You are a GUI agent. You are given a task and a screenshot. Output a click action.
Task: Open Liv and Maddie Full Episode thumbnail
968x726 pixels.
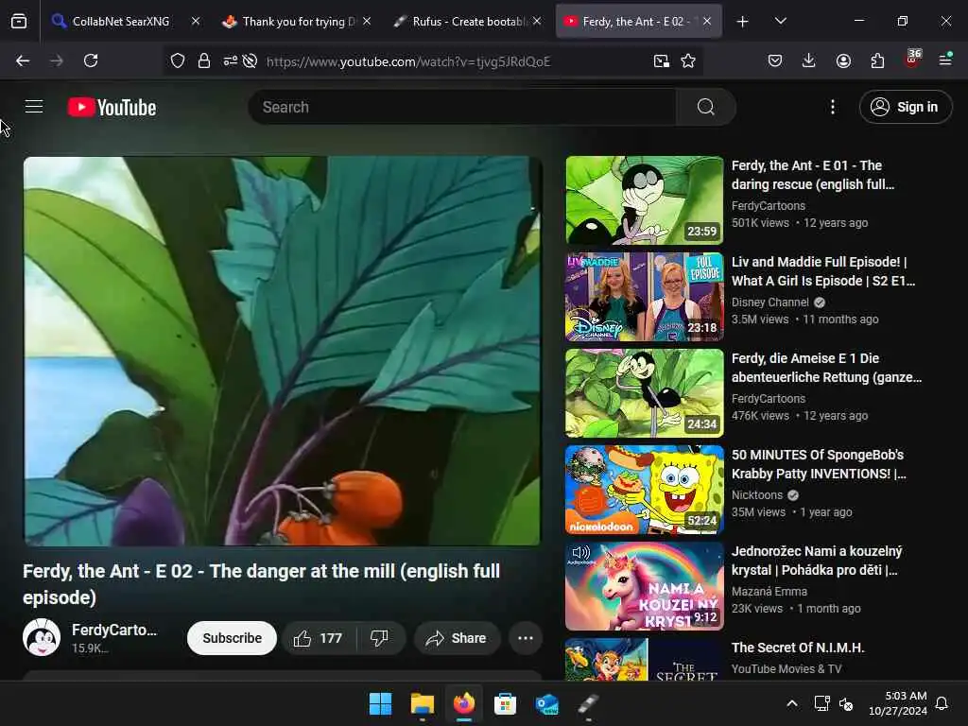point(645,296)
